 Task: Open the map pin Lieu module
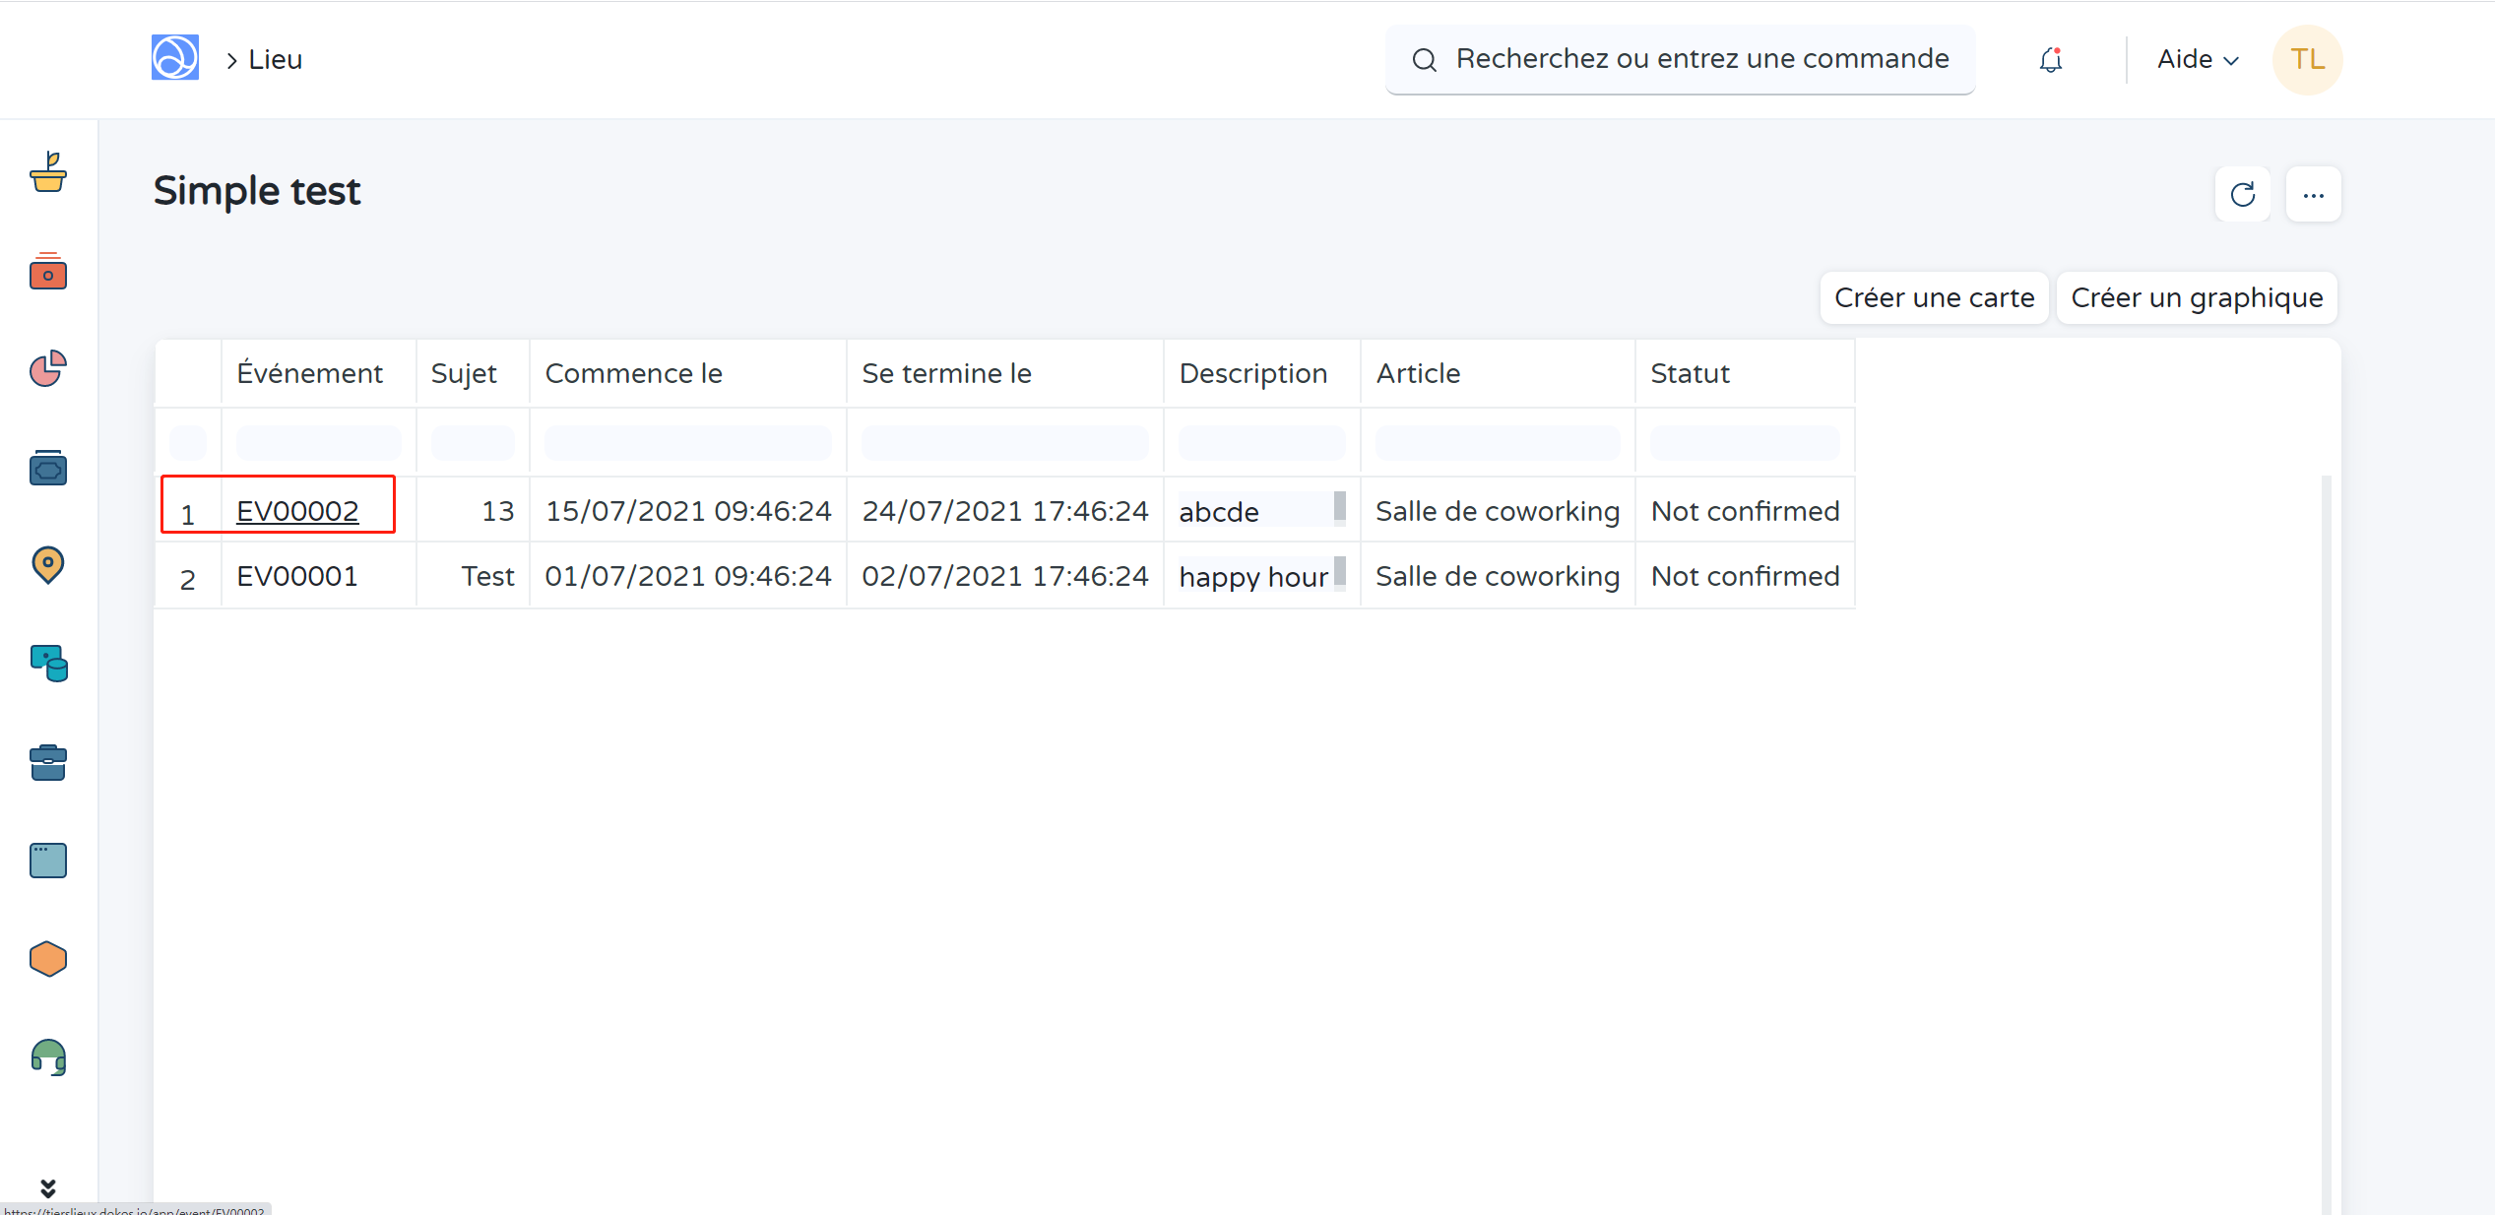pyautogui.click(x=47, y=565)
